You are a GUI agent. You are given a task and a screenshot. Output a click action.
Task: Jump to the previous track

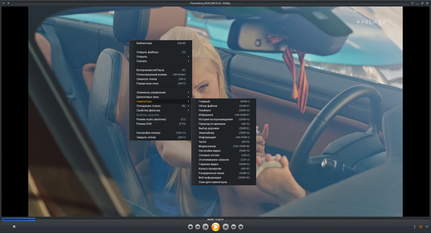205,227
